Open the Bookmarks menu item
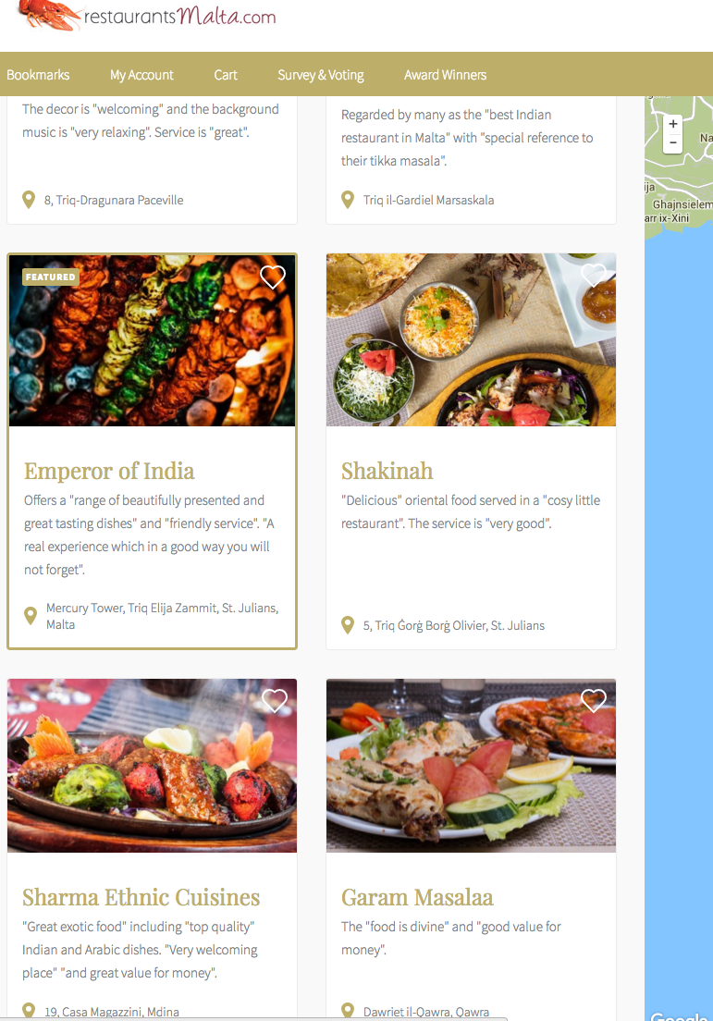 (x=38, y=75)
